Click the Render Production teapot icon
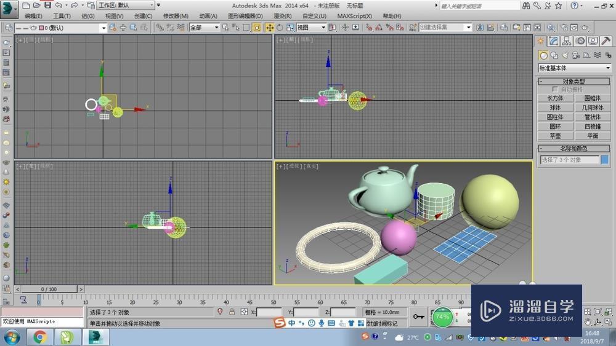616x346 pixels. point(585,28)
